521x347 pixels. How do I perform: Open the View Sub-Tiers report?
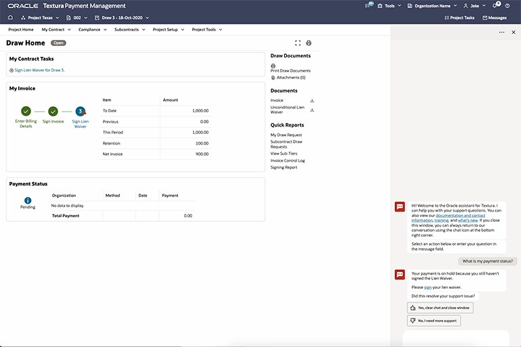click(x=284, y=154)
